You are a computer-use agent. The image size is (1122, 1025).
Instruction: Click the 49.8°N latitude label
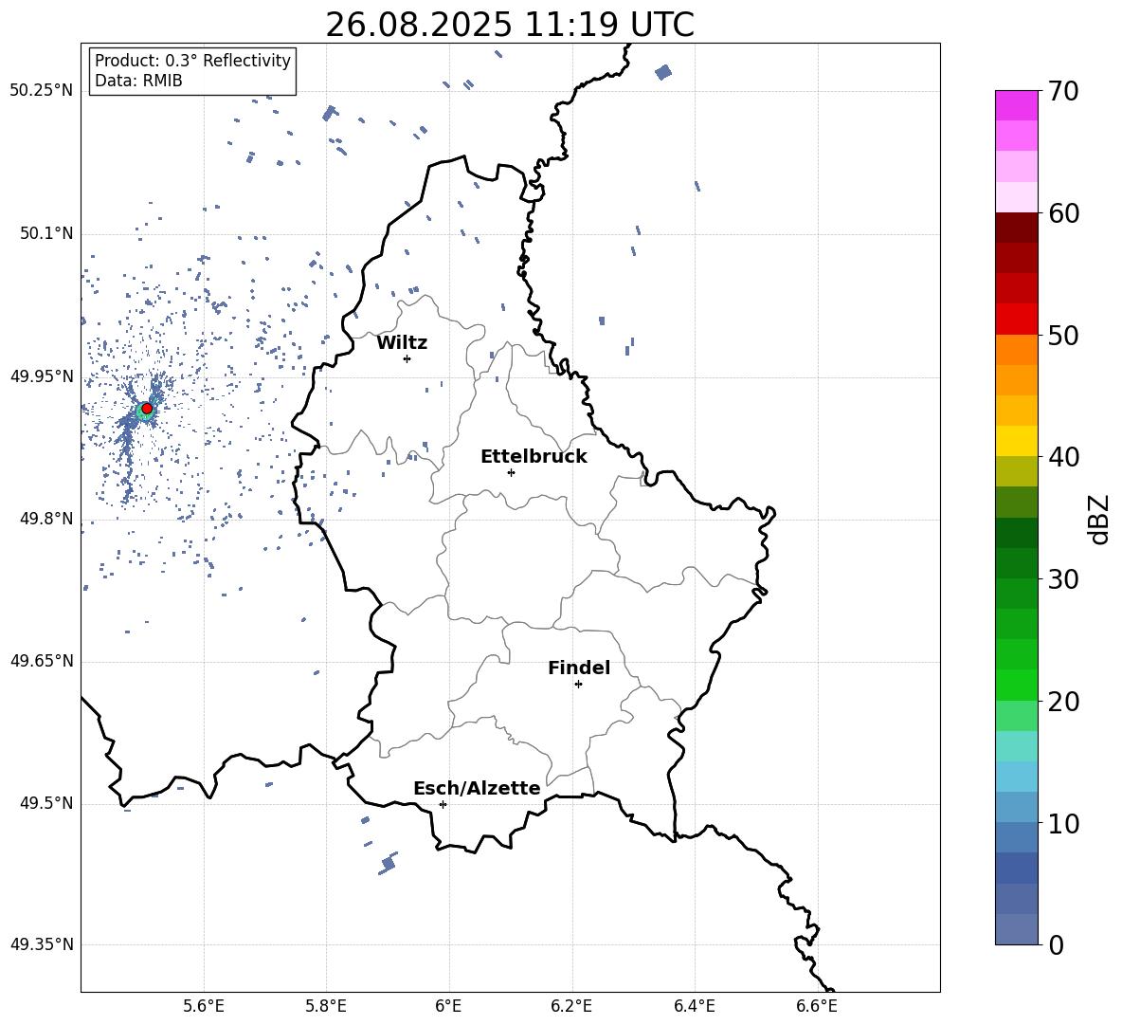pyautogui.click(x=46, y=519)
